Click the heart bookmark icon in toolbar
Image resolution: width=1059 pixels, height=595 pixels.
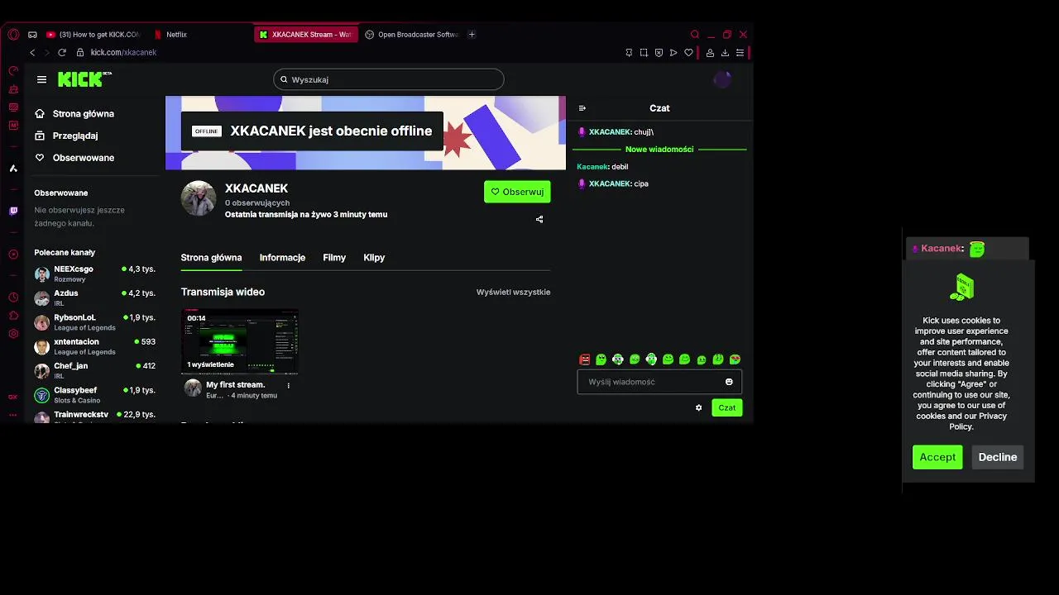(x=688, y=52)
